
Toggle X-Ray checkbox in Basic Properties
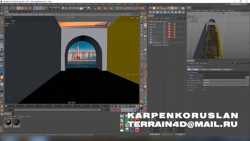[x=204, y=90]
